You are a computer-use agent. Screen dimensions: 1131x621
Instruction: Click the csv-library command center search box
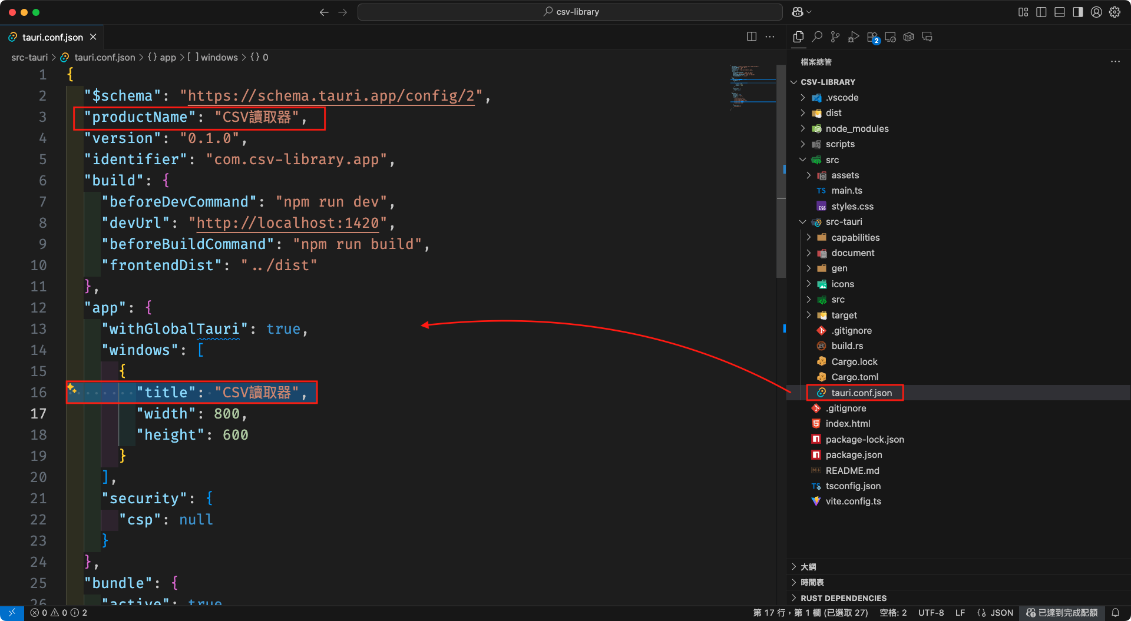click(x=570, y=12)
